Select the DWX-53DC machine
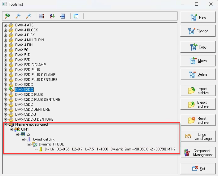This screenshot has width=218, height=176. click(24, 105)
